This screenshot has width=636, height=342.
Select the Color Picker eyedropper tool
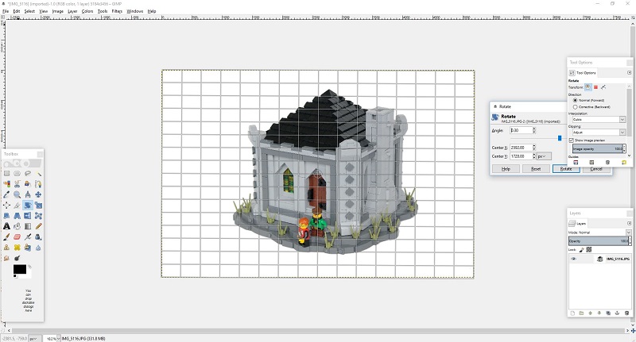click(x=6, y=194)
